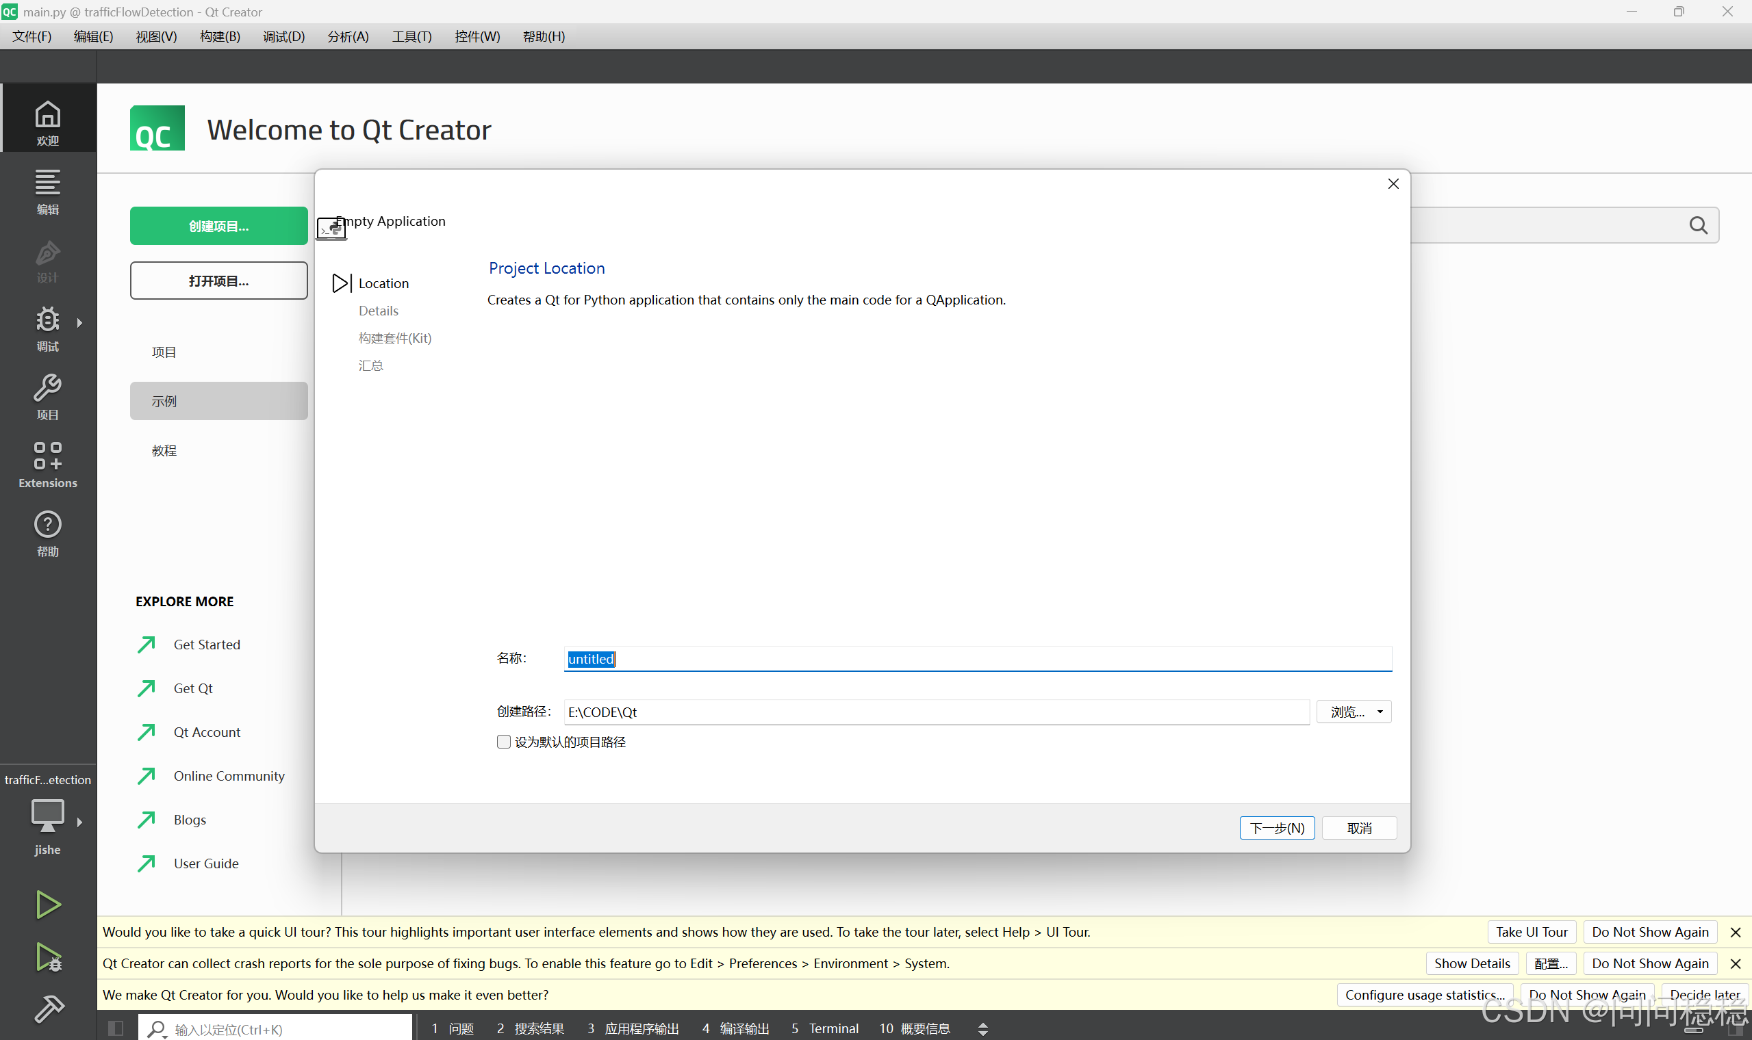Image resolution: width=1752 pixels, height=1040 pixels.
Task: Expand the Browse (浏览) dropdown arrow
Action: (x=1380, y=712)
